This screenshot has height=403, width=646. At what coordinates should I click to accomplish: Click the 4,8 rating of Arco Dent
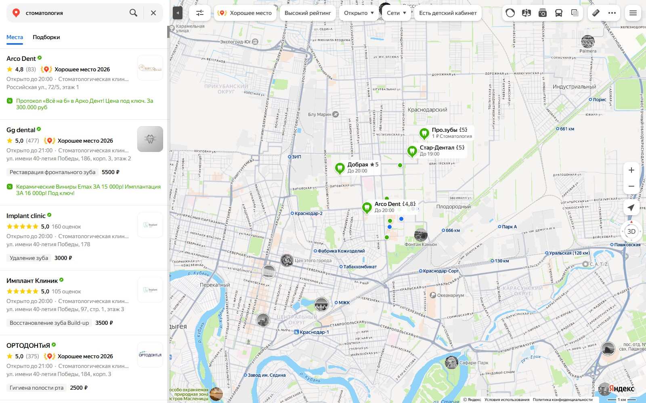[19, 69]
